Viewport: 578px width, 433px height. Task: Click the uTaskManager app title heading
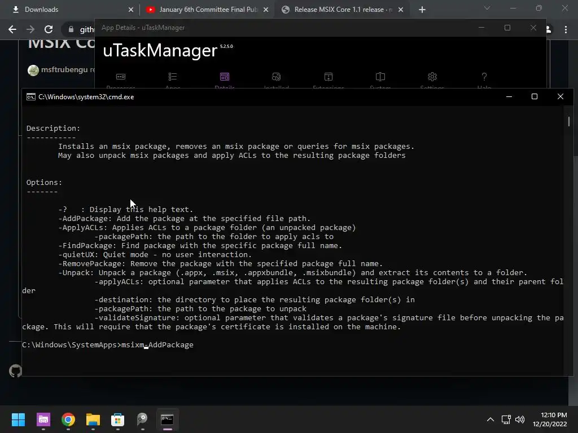160,50
